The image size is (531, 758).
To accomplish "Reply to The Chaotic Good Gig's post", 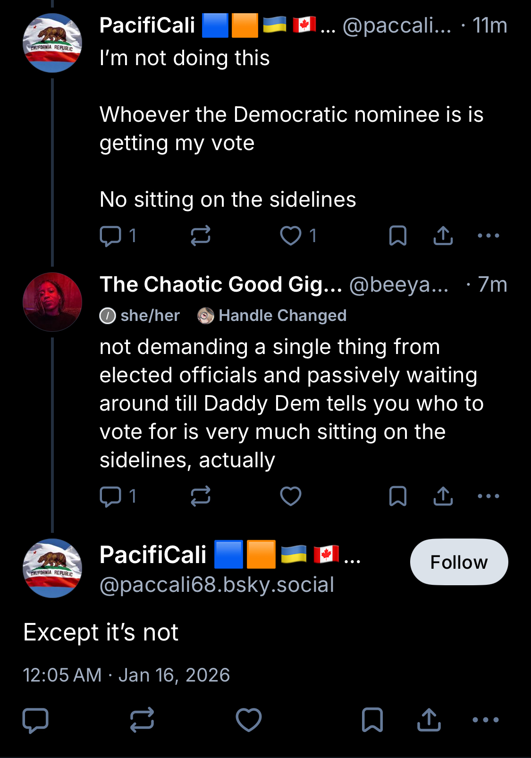I will (111, 496).
